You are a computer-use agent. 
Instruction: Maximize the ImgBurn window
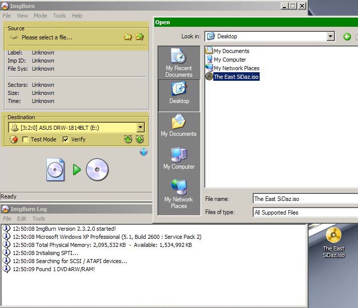pos(292,6)
